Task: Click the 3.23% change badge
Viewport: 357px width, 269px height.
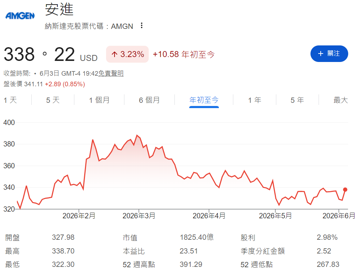Action: [128, 54]
